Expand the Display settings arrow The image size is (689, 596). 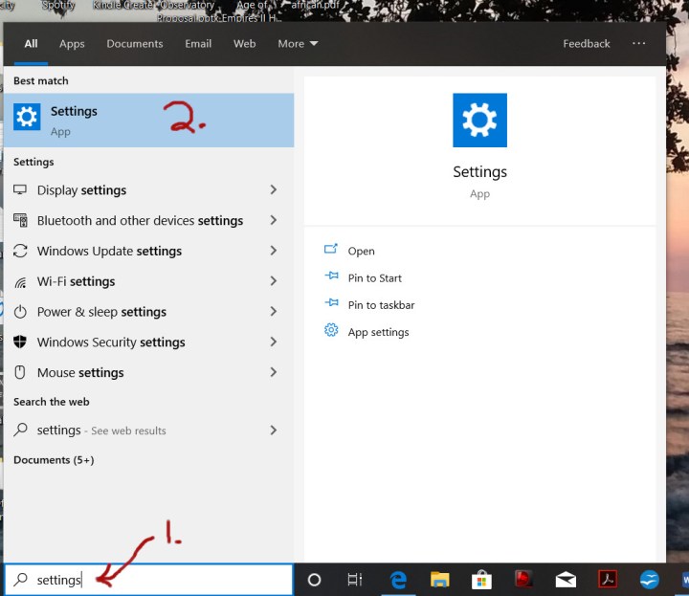274,190
